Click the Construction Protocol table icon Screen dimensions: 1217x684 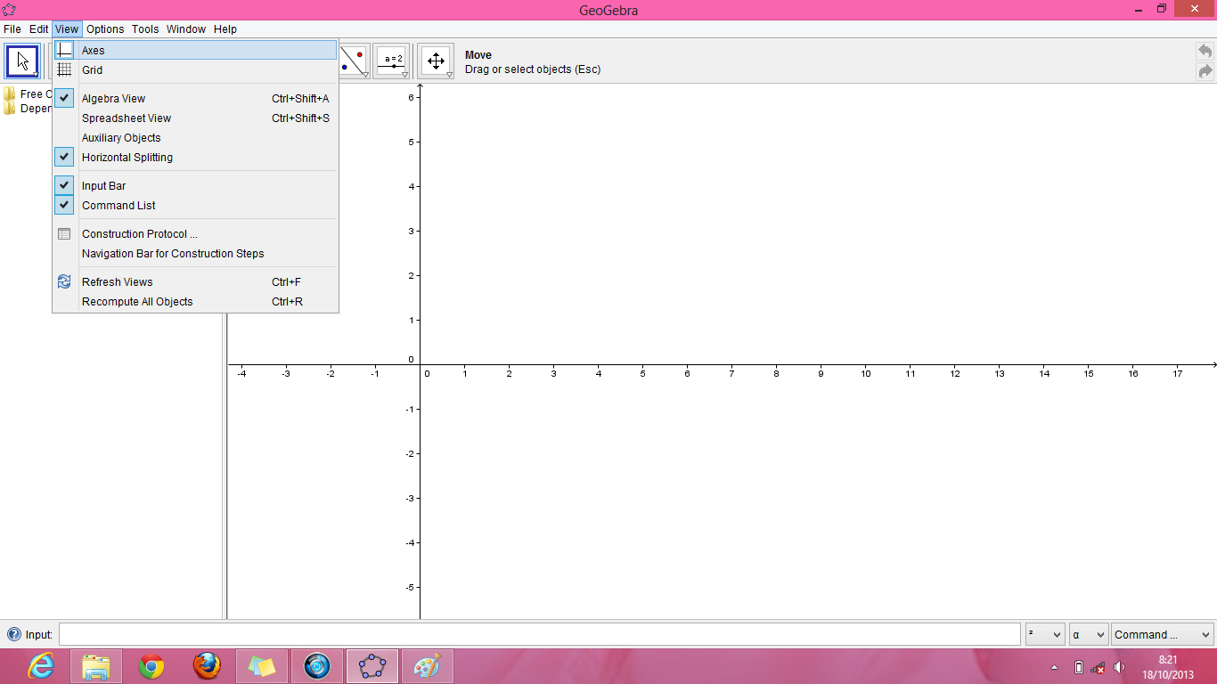(64, 233)
